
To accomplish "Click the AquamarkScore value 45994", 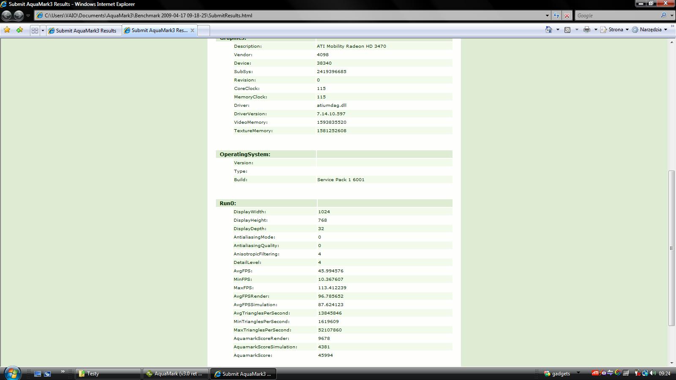I will 325,356.
